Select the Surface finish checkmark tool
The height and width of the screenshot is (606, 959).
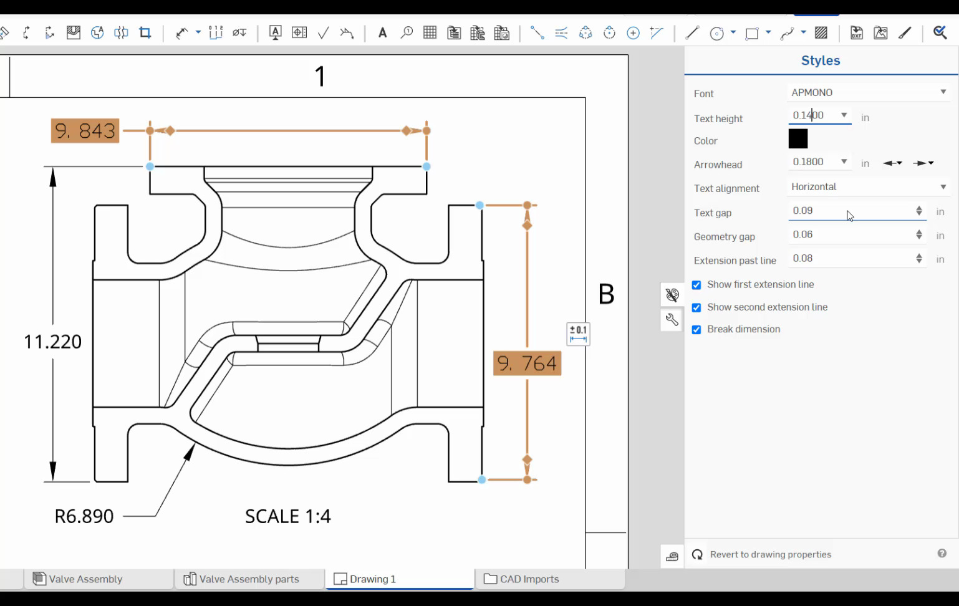[323, 33]
